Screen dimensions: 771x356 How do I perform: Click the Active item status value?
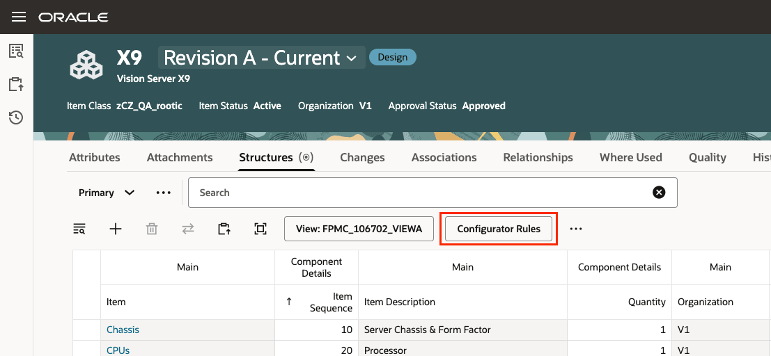pos(267,106)
